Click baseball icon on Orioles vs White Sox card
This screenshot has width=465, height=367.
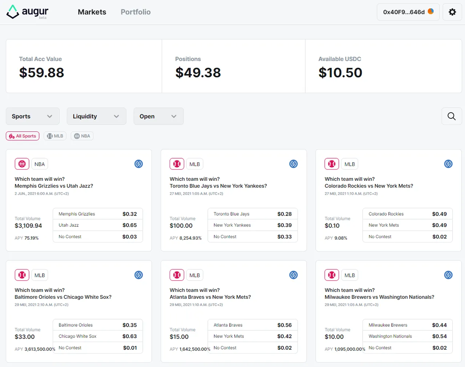(22, 275)
